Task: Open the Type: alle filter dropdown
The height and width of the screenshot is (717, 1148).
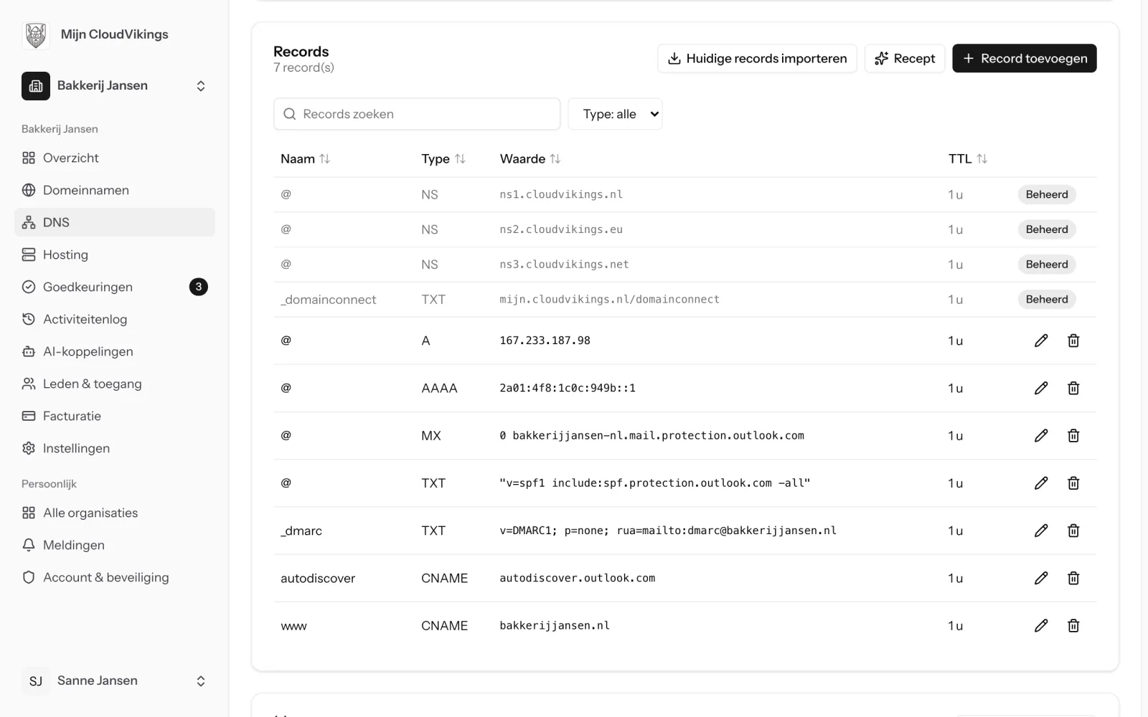Action: tap(615, 114)
